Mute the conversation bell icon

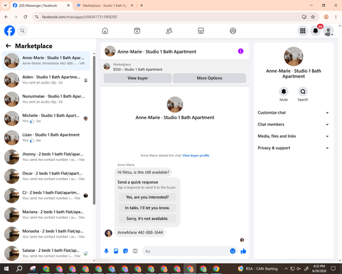coord(284,92)
